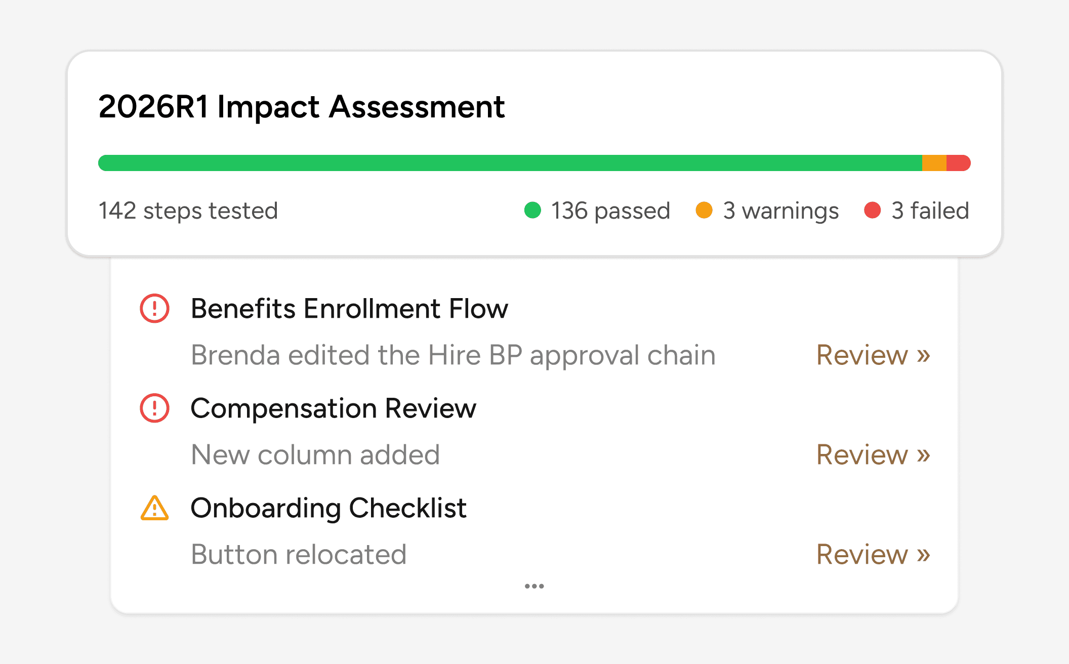The width and height of the screenshot is (1069, 664).
Task: Open Review link for Benefits Enrollment Flow
Action: [x=873, y=355]
